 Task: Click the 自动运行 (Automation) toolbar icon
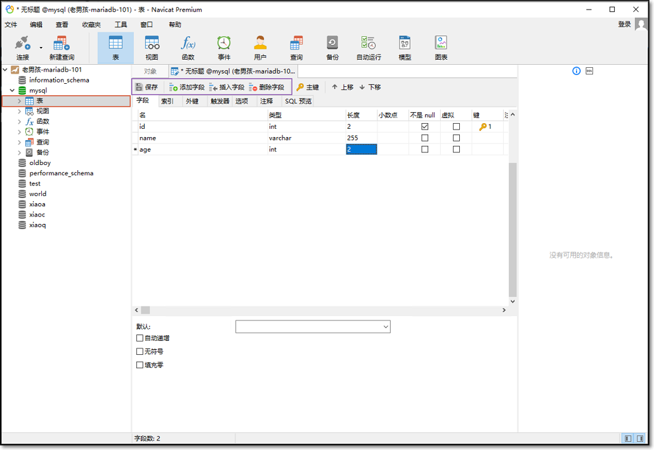coord(369,48)
